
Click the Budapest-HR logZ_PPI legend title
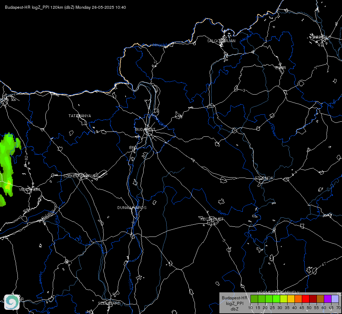[x=234, y=300]
